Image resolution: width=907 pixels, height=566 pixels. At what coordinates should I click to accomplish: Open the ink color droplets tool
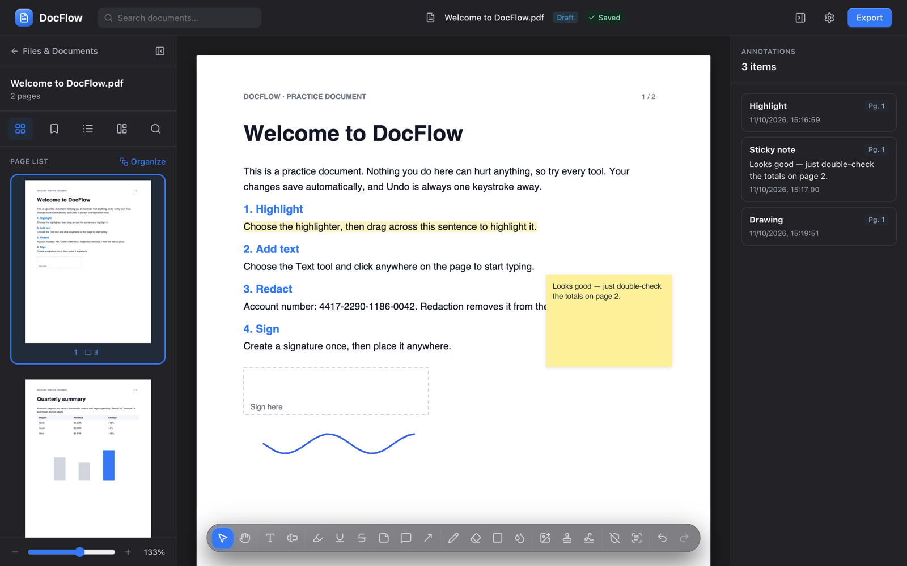pyautogui.click(x=520, y=538)
